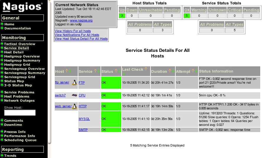Viewport: 262px width, 158px height.
Task: Click View Notifications For All Hosts
Action: (x=77, y=35)
